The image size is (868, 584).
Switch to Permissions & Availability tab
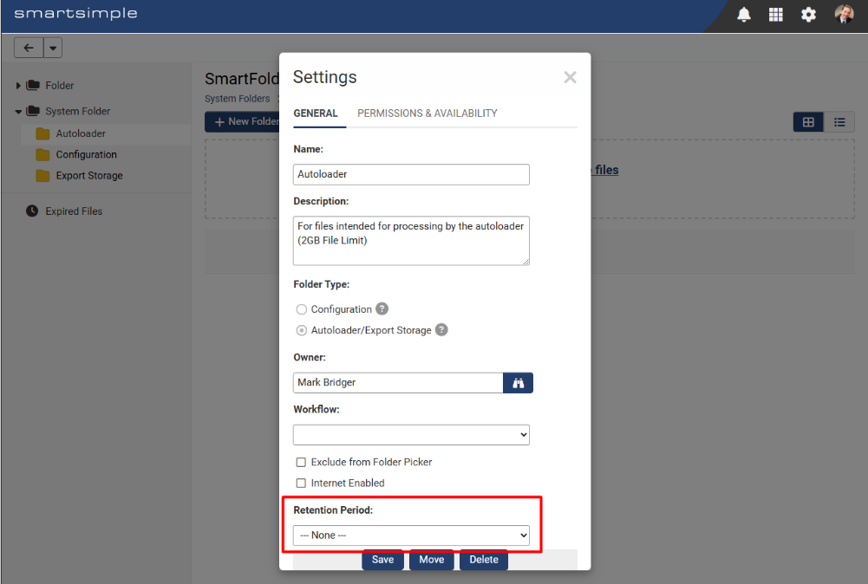pos(427,114)
